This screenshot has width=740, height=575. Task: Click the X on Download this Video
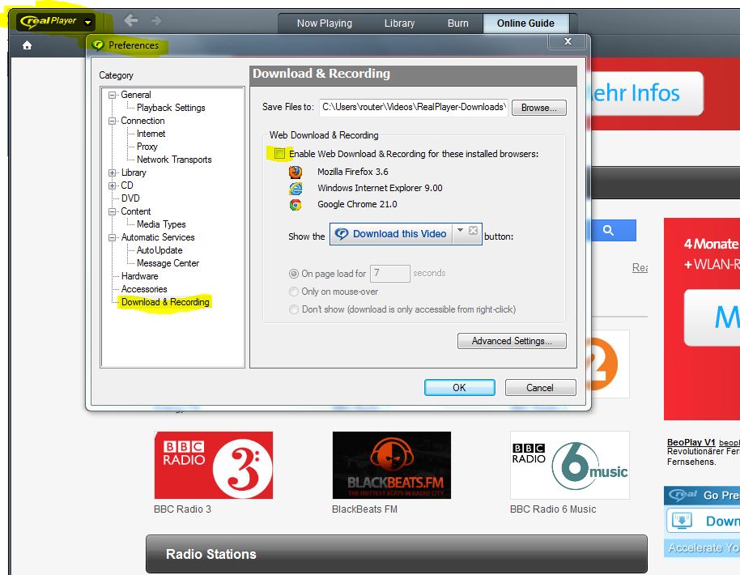474,230
